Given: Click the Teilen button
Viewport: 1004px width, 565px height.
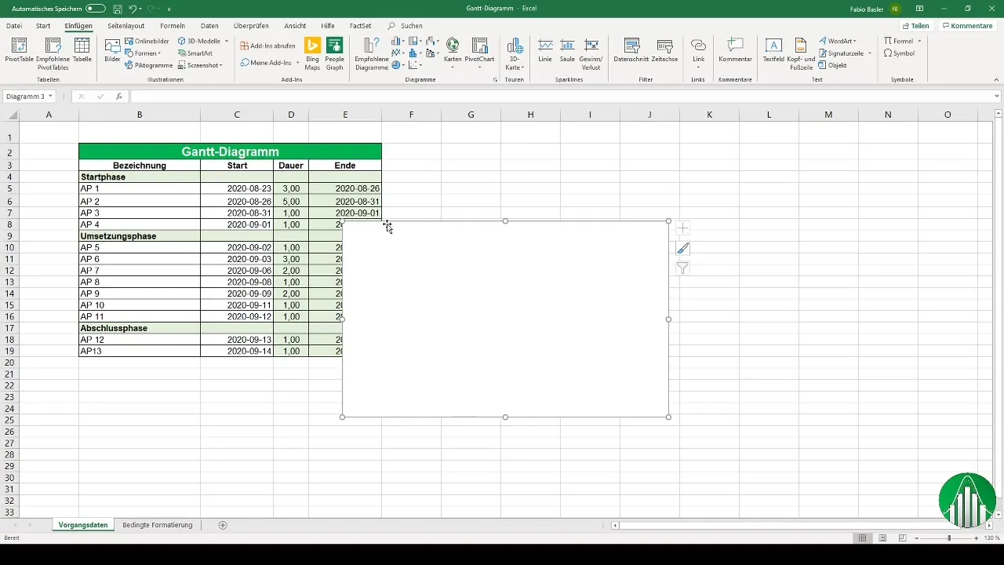Looking at the screenshot, I should [915, 26].
